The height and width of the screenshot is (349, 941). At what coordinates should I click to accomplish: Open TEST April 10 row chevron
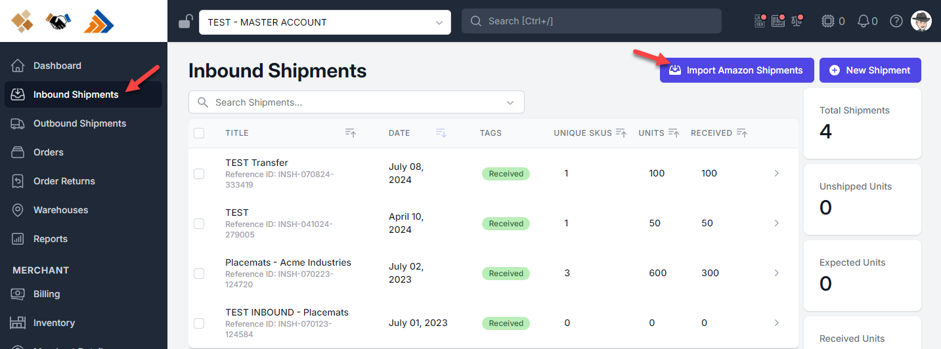point(777,224)
